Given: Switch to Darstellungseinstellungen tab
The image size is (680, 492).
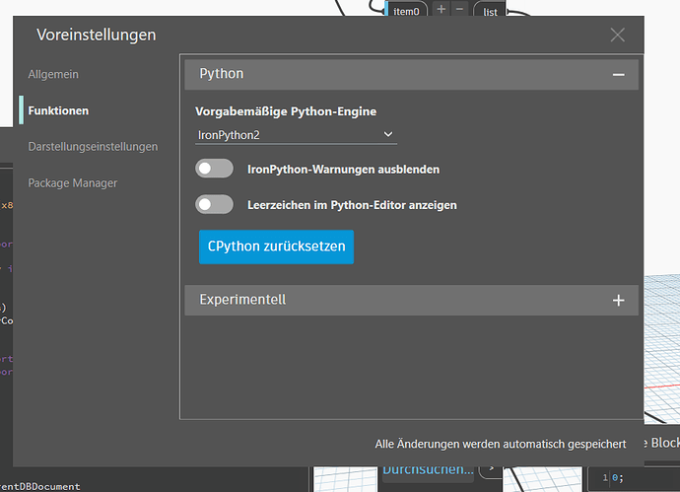Looking at the screenshot, I should tap(93, 147).
